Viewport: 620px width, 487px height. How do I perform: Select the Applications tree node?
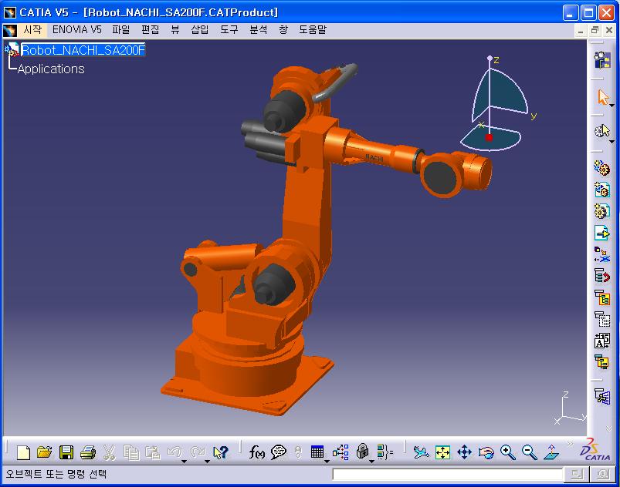coord(51,69)
